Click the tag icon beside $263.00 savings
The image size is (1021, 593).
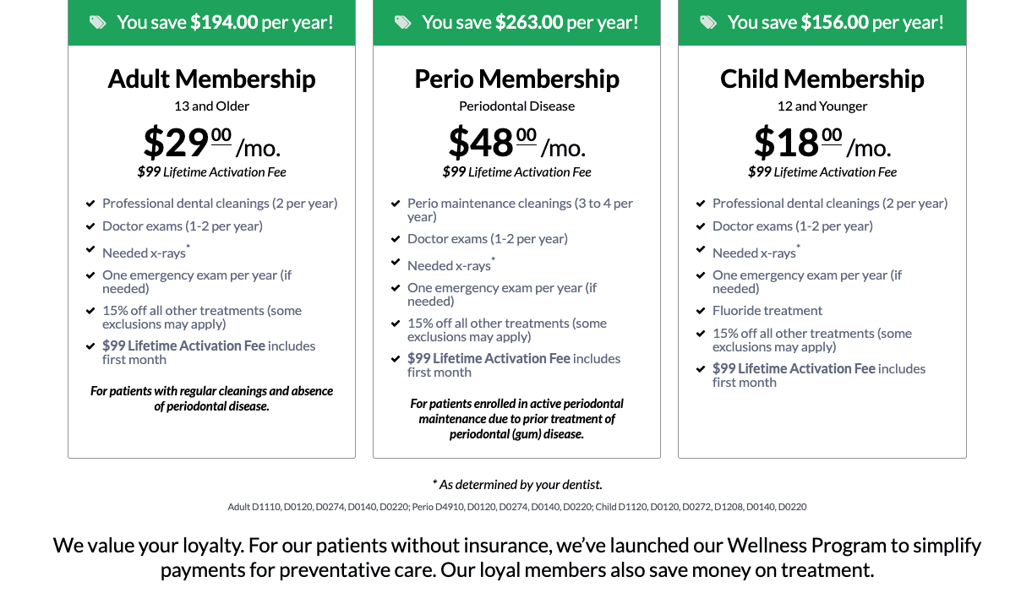click(x=403, y=23)
